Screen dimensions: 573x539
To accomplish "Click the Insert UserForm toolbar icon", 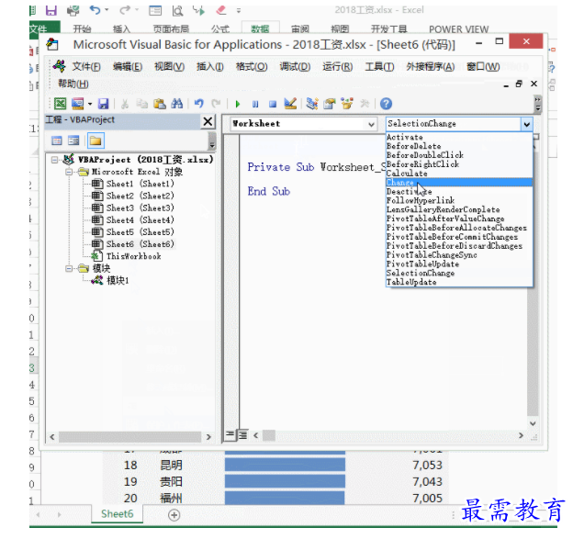I will (x=77, y=104).
